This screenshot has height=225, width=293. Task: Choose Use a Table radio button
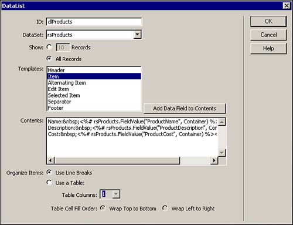click(49, 183)
